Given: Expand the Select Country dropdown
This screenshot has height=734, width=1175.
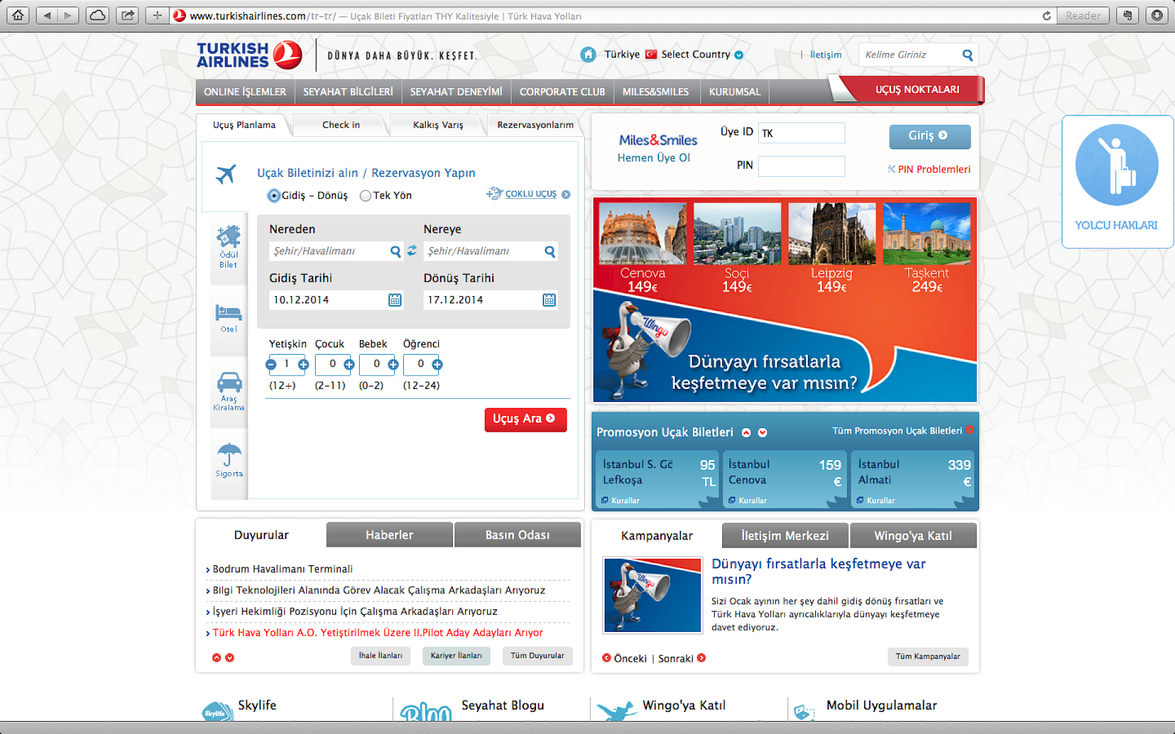Looking at the screenshot, I should [x=739, y=55].
